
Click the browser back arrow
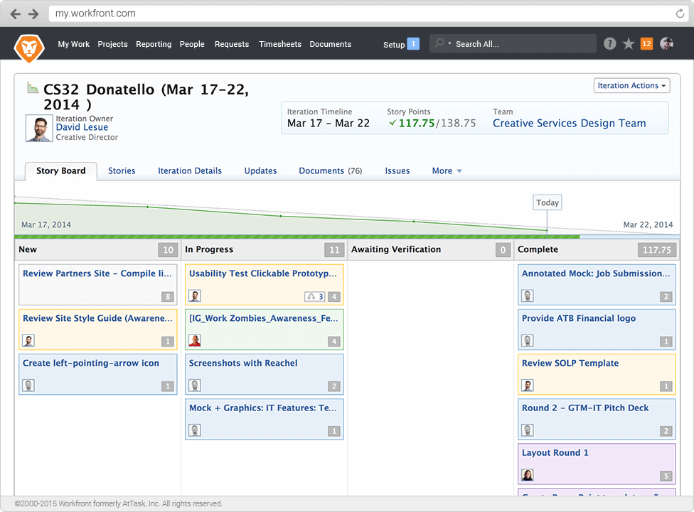pos(16,13)
